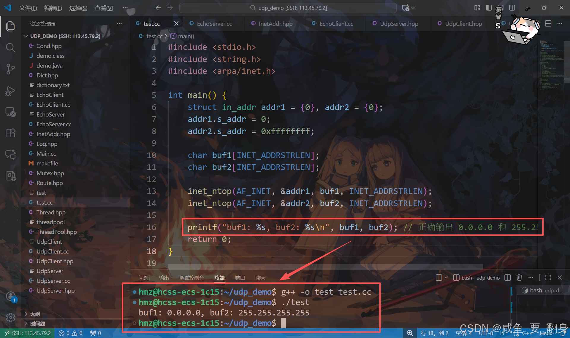
Task: Toggle primary side bar visibility
Action: point(489,8)
